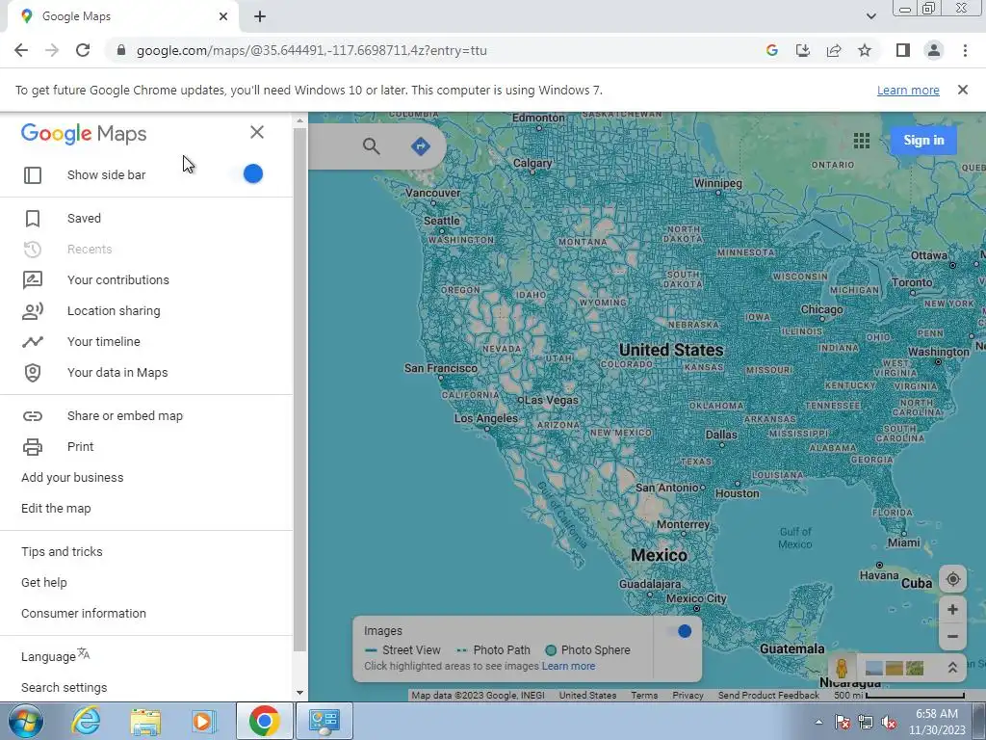Click the Sign in button
The height and width of the screenshot is (740, 986).
[923, 140]
